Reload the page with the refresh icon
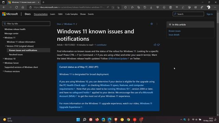The height and width of the screenshot is (123, 219). coord(16,7)
